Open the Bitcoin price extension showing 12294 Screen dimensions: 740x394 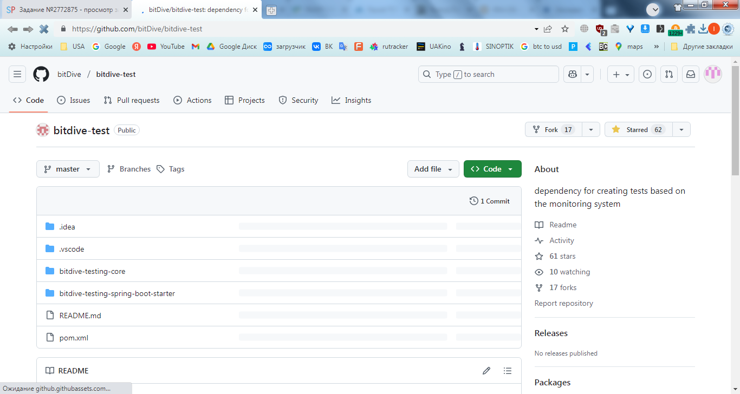[675, 30]
